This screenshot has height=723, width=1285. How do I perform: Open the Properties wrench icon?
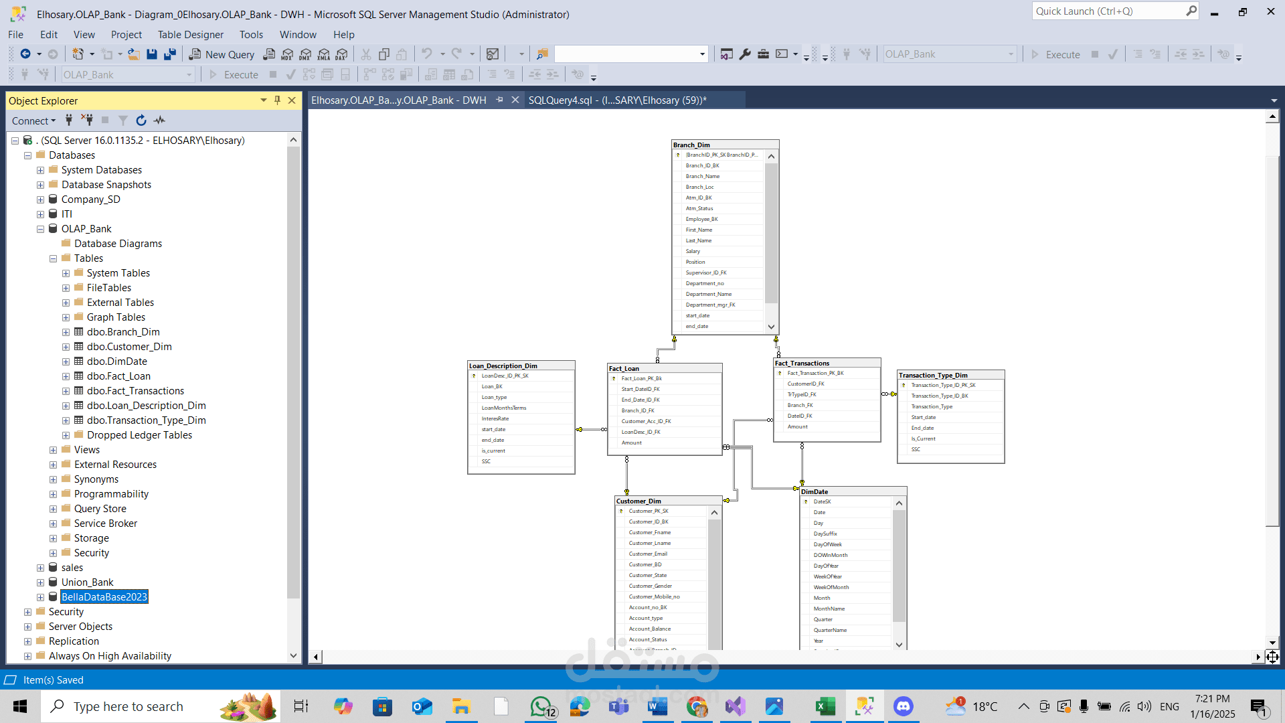745,54
